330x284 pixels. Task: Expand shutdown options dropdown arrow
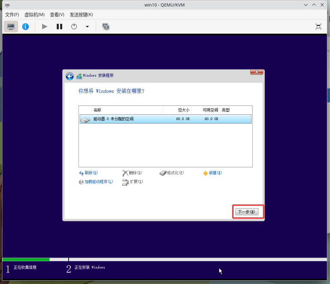click(87, 27)
